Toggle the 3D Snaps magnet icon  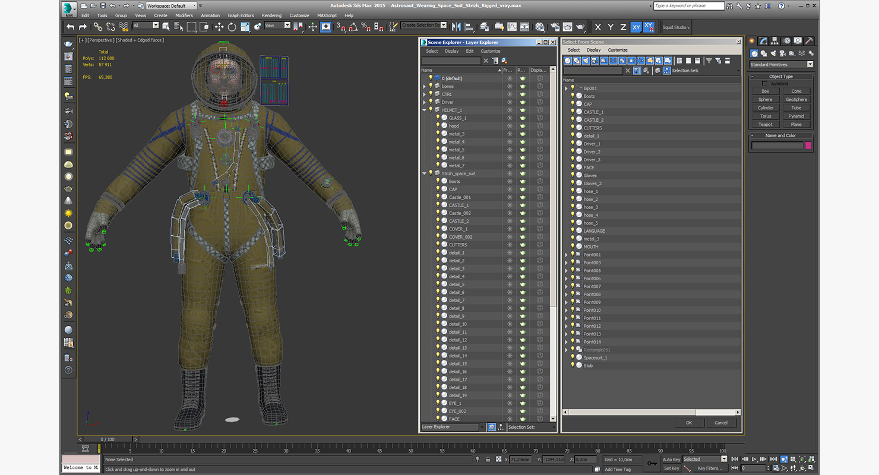(x=342, y=27)
